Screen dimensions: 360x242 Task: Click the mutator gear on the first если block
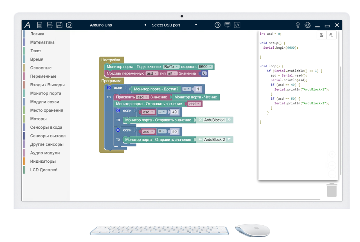[x=109, y=88]
